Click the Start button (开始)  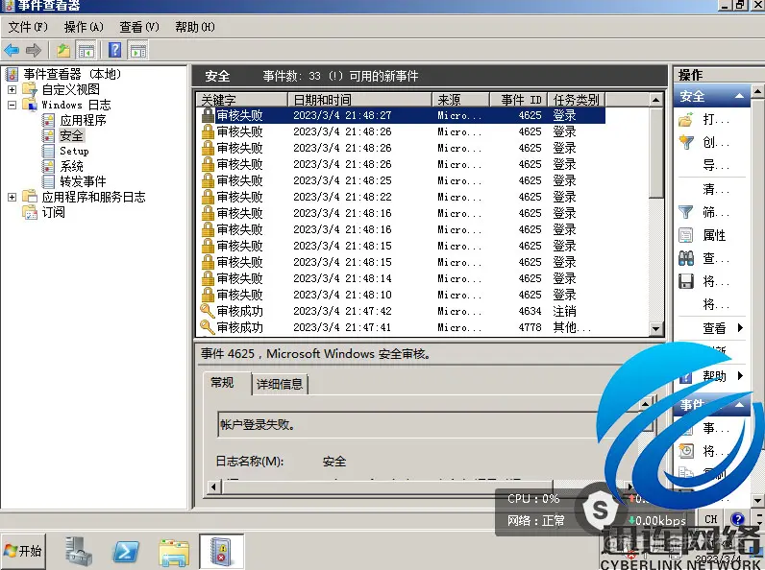click(x=23, y=551)
